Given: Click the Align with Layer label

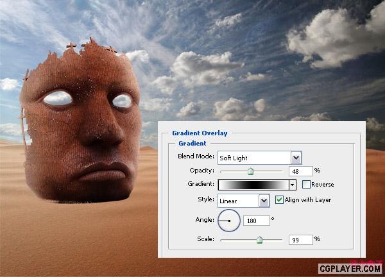Looking at the screenshot, I should tap(308, 200).
